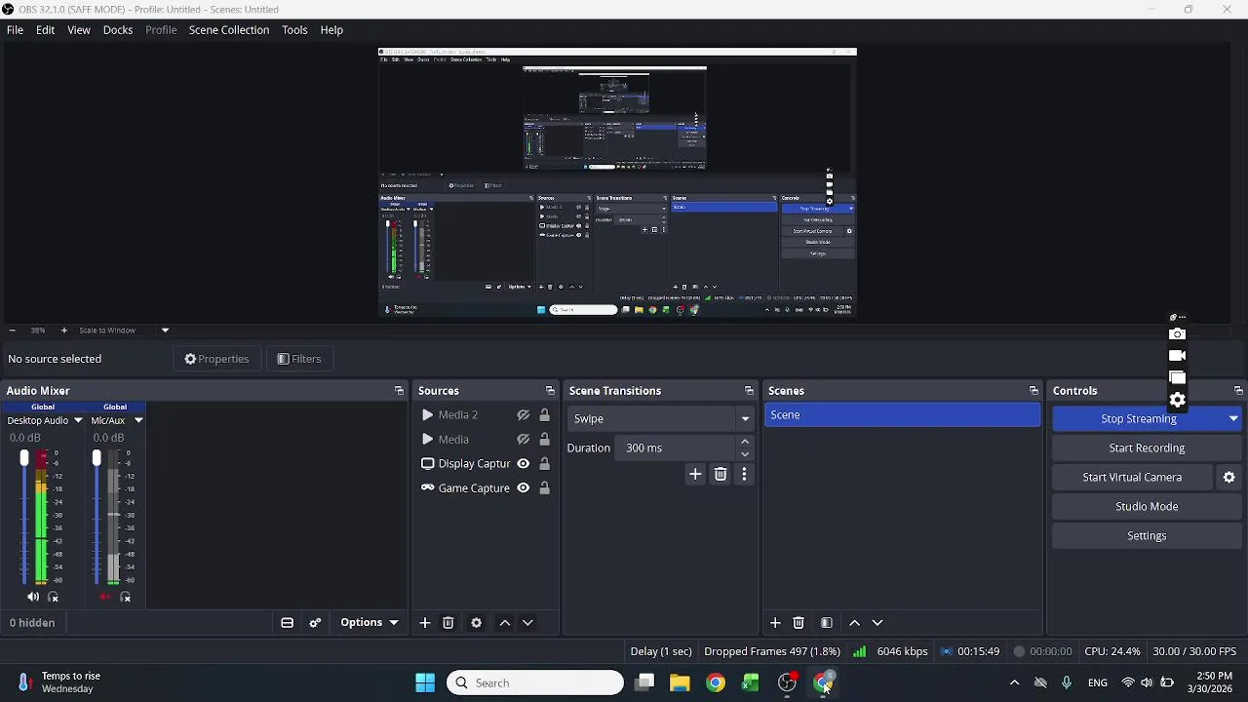Decrease transition duration with down arrow
The image size is (1248, 702).
tap(745, 454)
